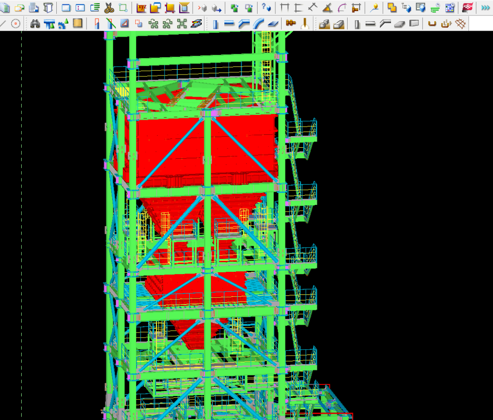Select the concrete panel tool
Image resolution: width=493 pixels, height=420 pixels.
coord(414,24)
